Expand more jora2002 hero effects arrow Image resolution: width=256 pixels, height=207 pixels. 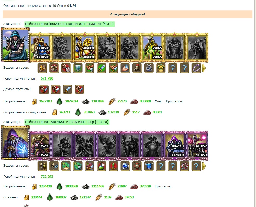pos(204,68)
